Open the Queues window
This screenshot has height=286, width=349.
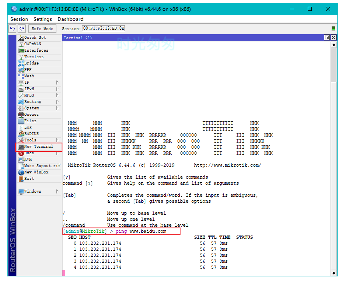39,115
